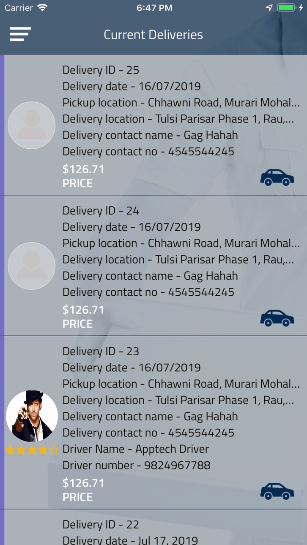Image resolution: width=307 pixels, height=545 pixels.
Task: Open Delivery ID - 22 entry
Action: [153, 527]
